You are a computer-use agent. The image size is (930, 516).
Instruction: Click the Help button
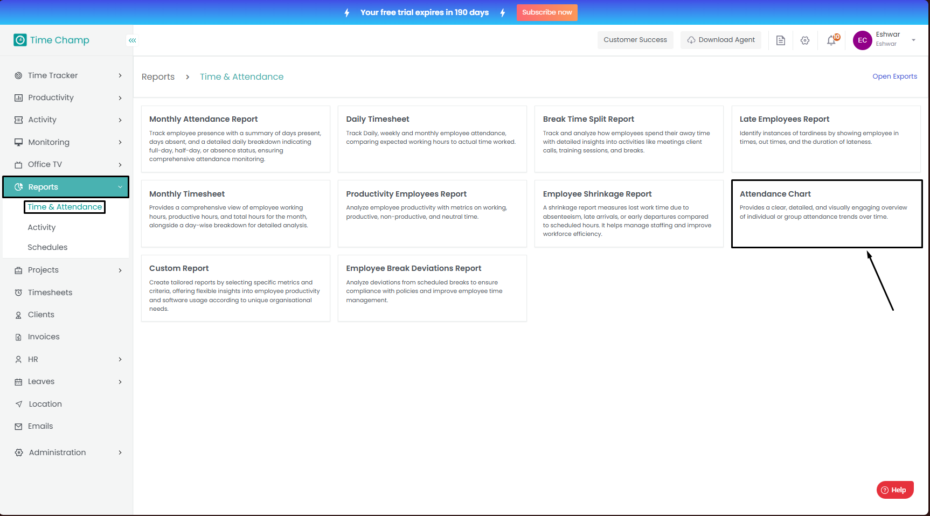895,490
